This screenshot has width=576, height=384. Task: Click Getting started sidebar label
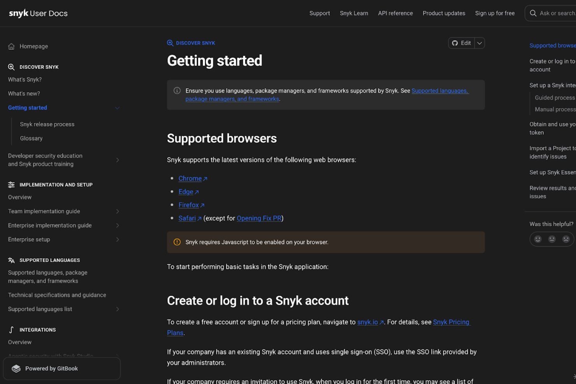click(28, 108)
